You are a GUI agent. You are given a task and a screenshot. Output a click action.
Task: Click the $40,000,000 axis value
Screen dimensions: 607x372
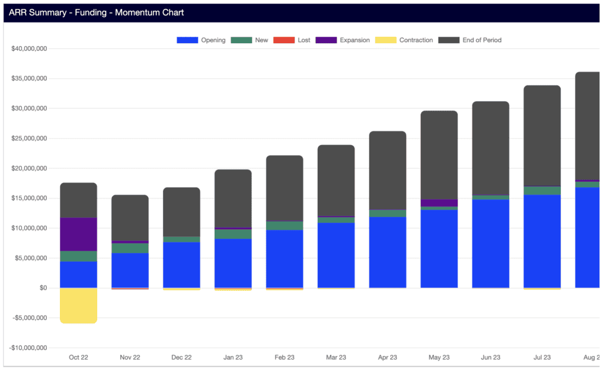click(29, 49)
